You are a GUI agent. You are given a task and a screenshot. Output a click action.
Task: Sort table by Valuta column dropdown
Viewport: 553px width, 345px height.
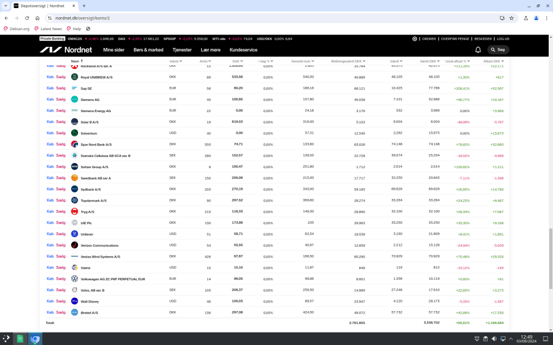point(176,61)
